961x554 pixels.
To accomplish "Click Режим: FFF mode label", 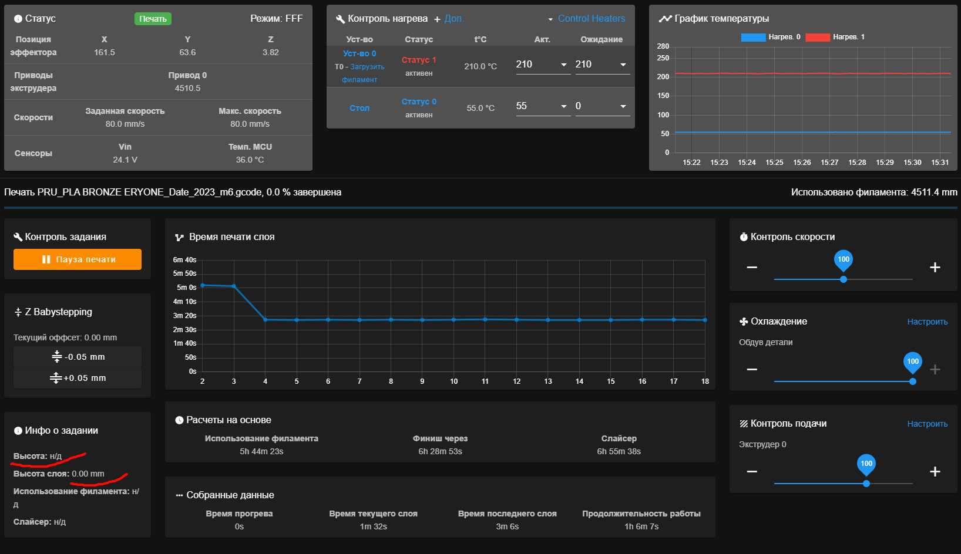I will [277, 19].
